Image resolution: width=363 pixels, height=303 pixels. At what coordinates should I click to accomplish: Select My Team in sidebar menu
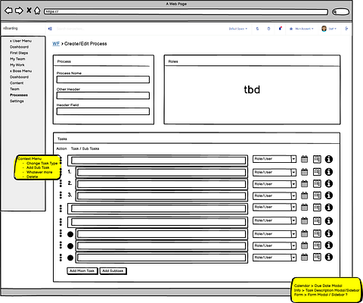[x=17, y=59]
